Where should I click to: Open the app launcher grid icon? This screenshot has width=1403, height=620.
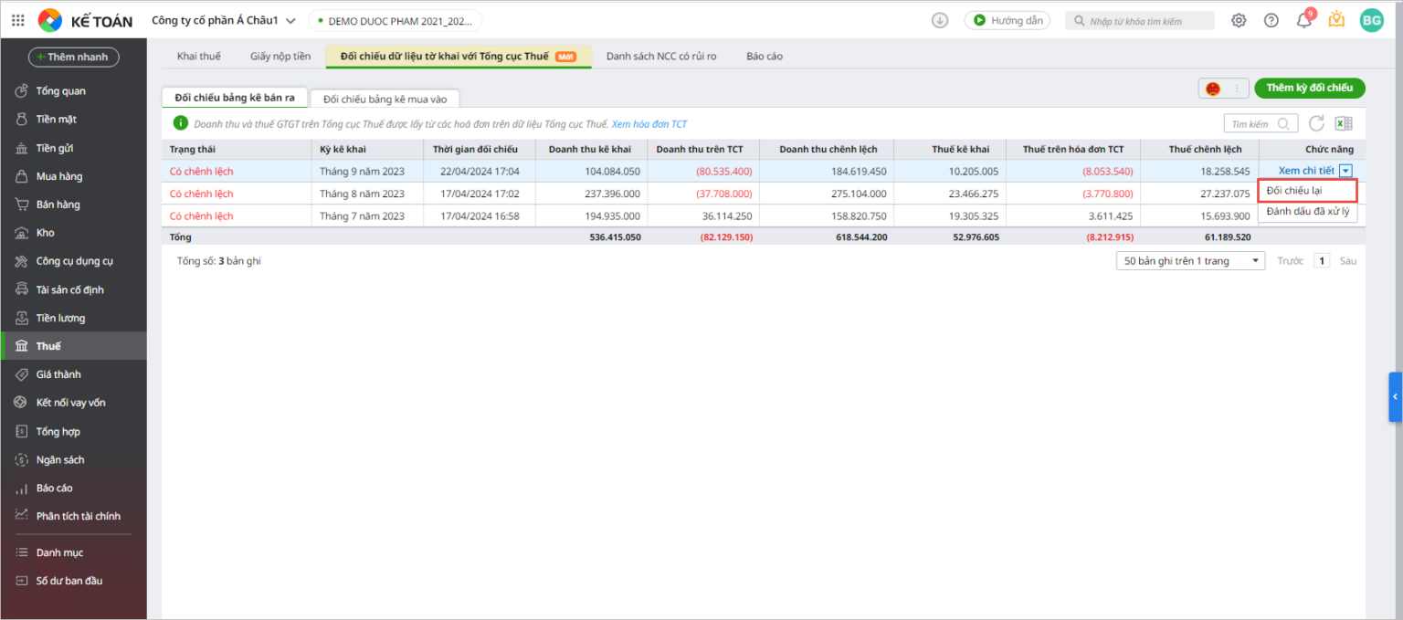coord(18,20)
